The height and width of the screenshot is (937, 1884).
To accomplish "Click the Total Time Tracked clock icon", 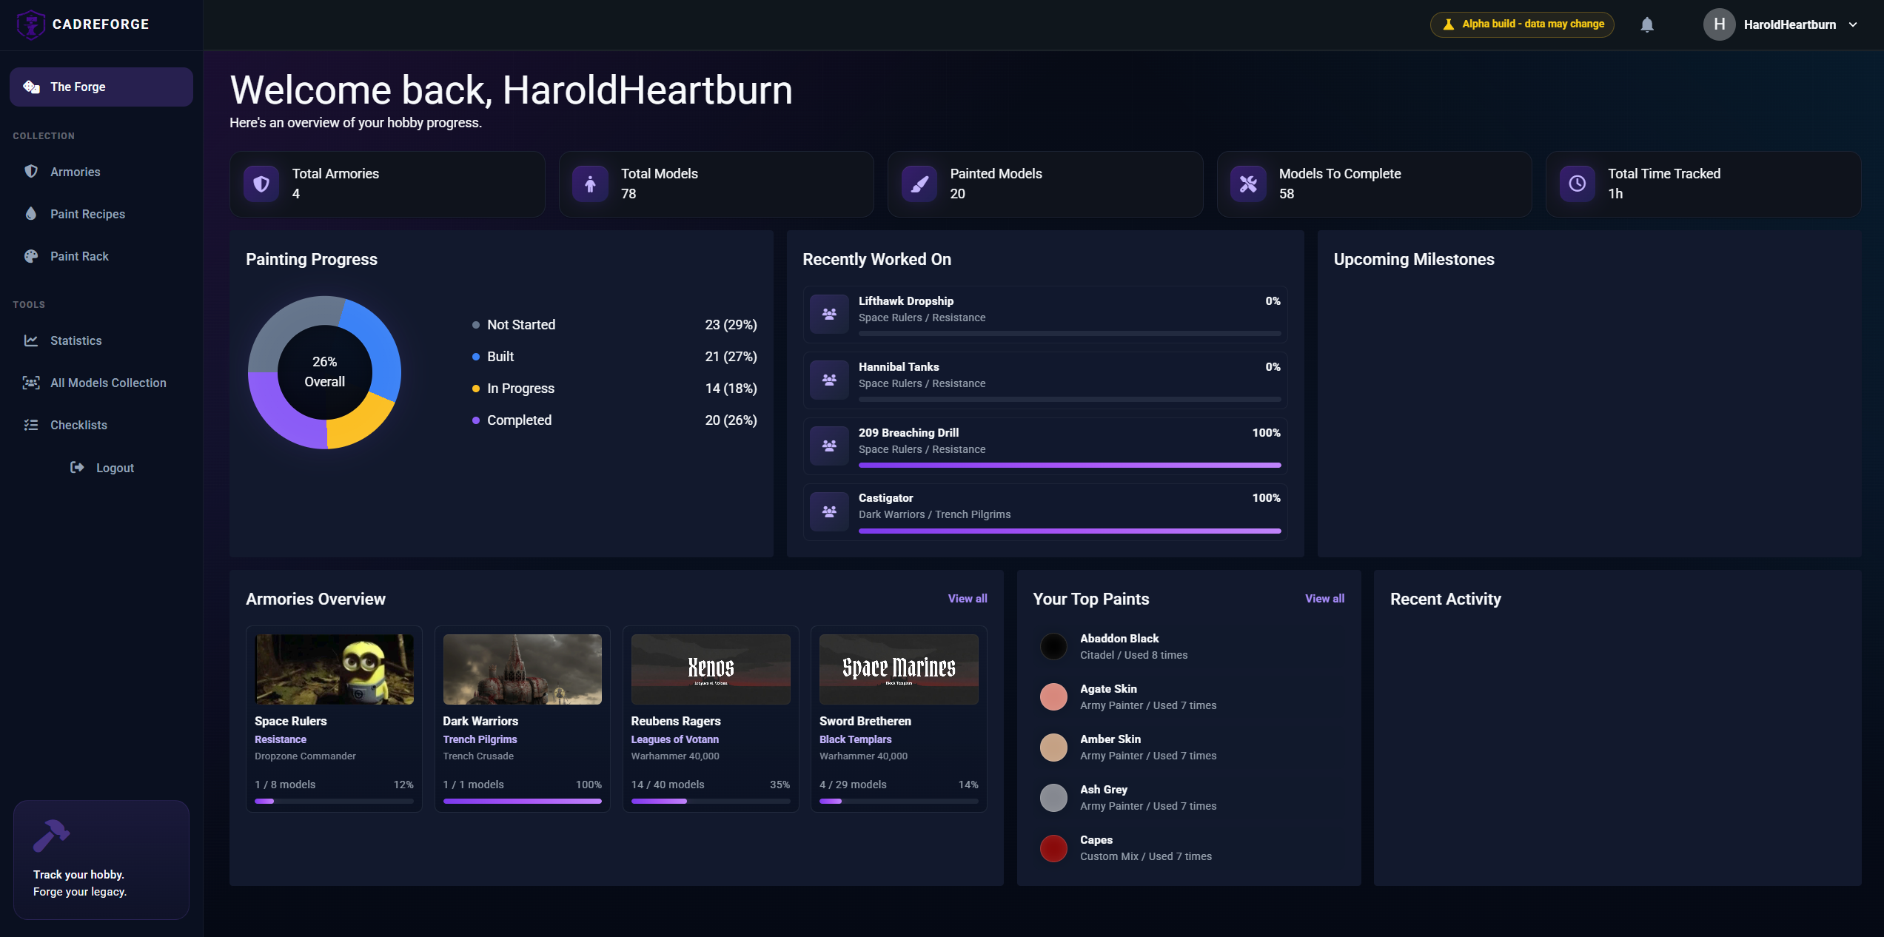I will 1577,184.
